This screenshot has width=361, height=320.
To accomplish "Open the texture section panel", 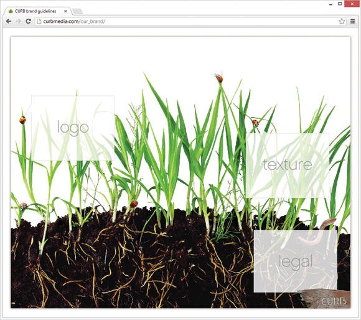I will click(x=288, y=166).
